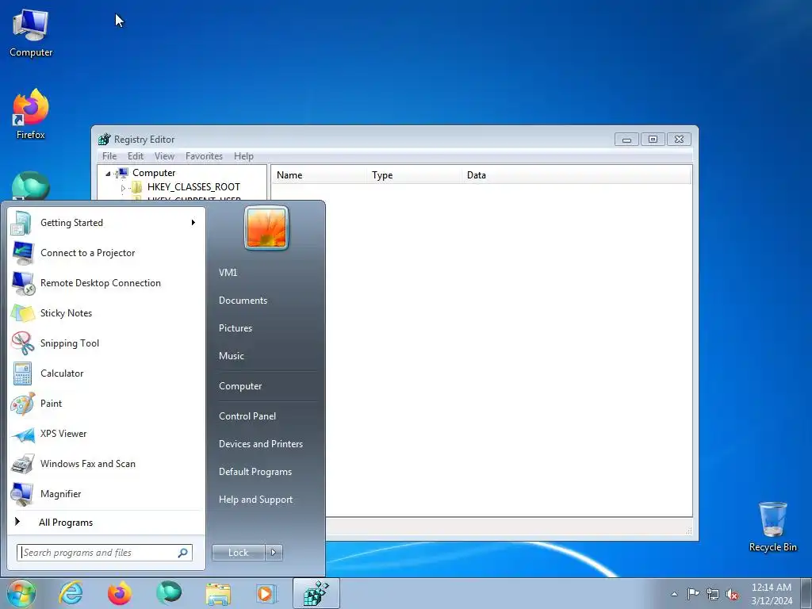Open Windows Media Player from taskbar

pyautogui.click(x=266, y=593)
